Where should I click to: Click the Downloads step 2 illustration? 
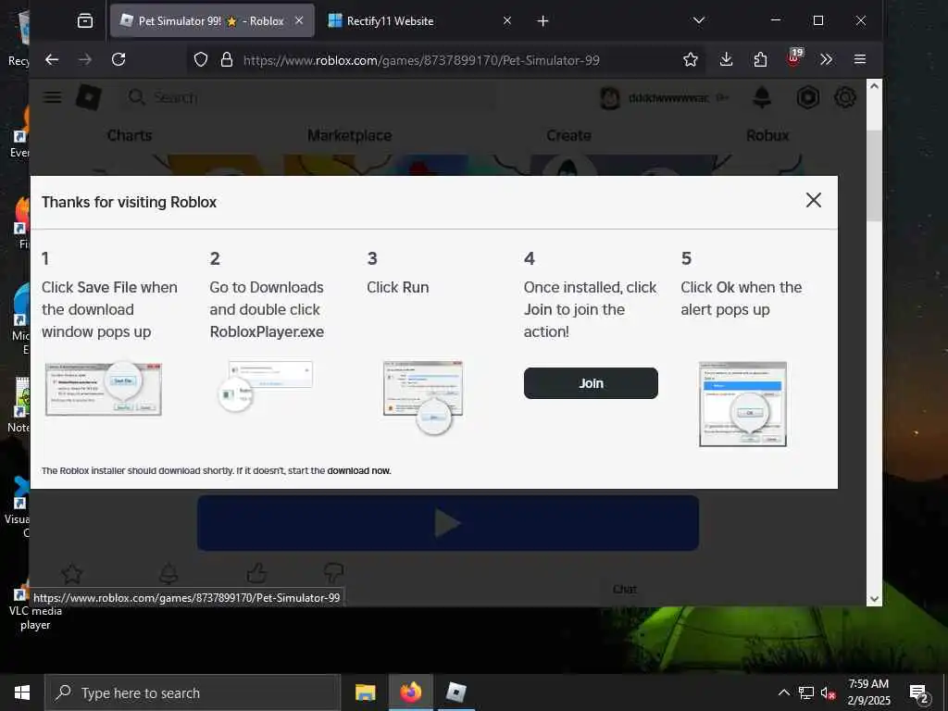(265, 386)
